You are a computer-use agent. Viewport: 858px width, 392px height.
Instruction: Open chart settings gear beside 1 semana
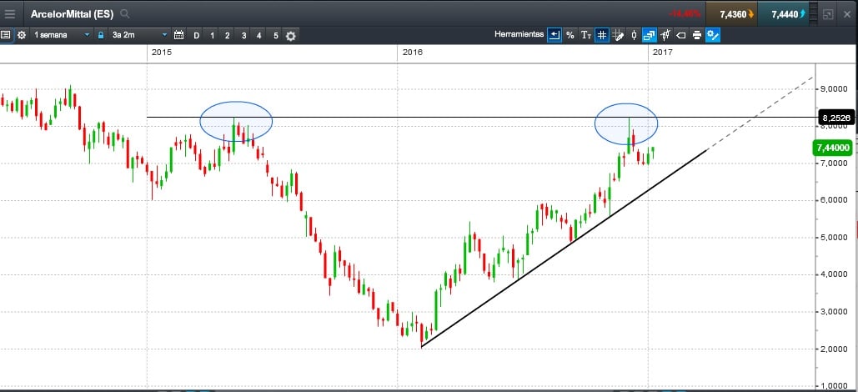coord(22,35)
